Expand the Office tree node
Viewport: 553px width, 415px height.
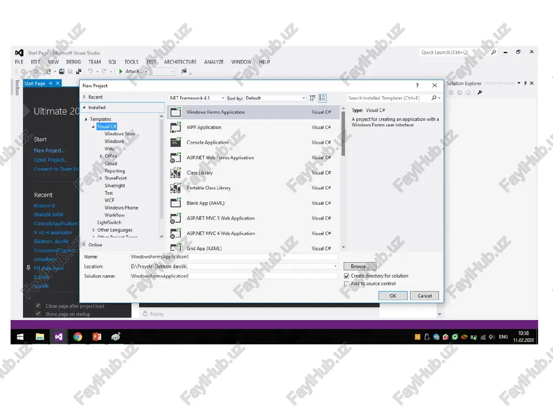pos(101,156)
